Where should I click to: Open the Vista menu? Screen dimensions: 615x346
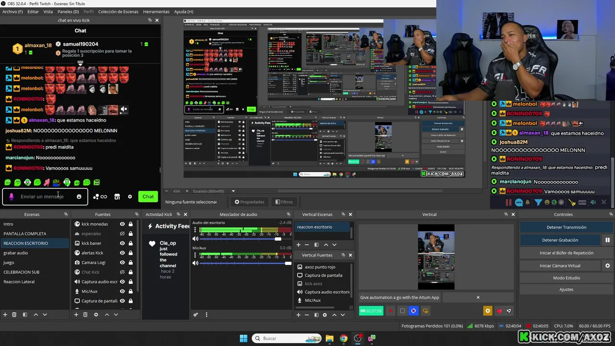pyautogui.click(x=48, y=12)
